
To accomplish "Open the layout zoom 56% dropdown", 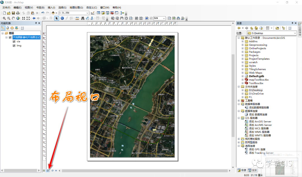I will (164, 18).
